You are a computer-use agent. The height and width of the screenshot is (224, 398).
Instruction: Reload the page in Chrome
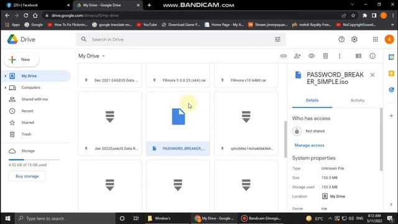pos(26,16)
